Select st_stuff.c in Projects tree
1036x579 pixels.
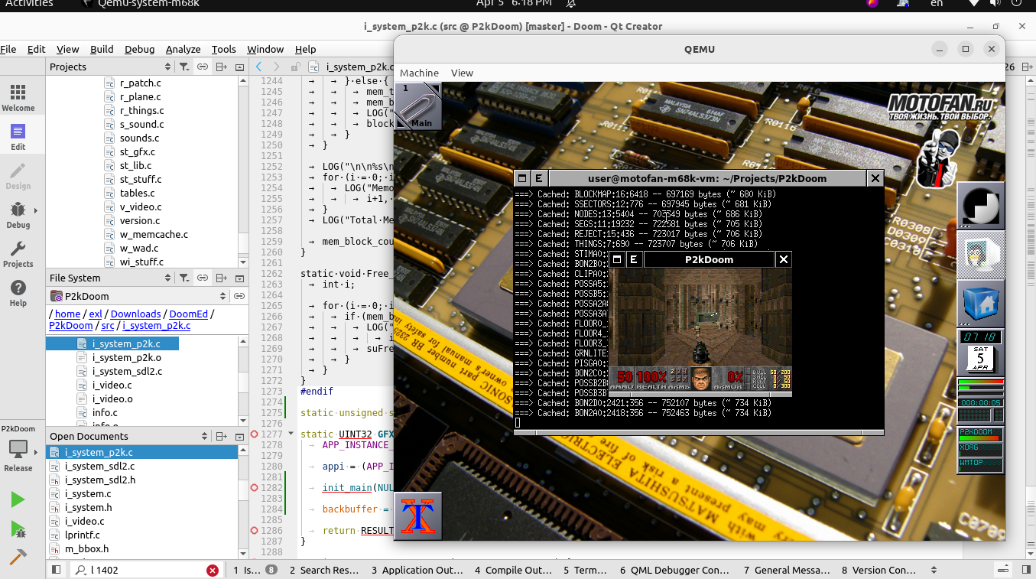point(140,180)
